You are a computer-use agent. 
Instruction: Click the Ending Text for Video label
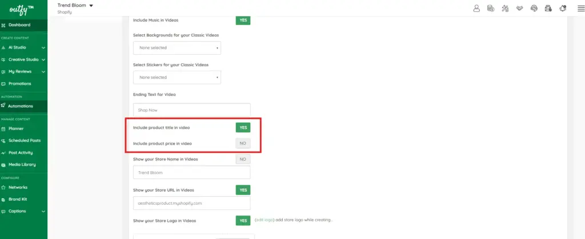click(154, 95)
